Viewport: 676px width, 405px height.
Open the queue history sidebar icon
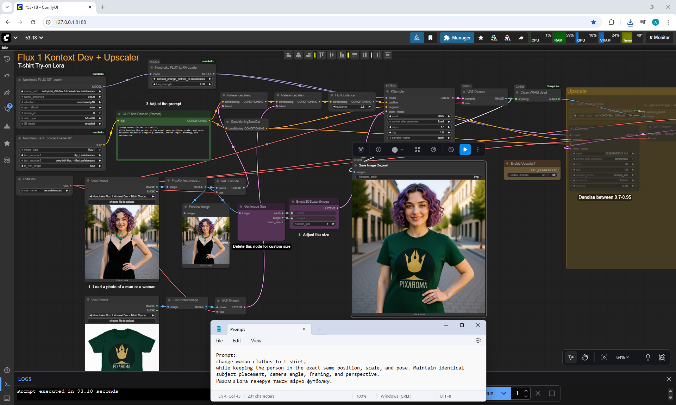click(7, 59)
